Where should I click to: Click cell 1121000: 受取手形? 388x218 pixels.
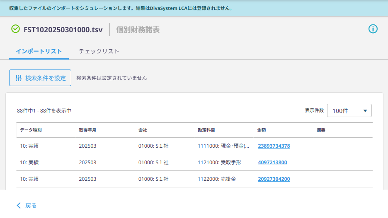click(219, 163)
